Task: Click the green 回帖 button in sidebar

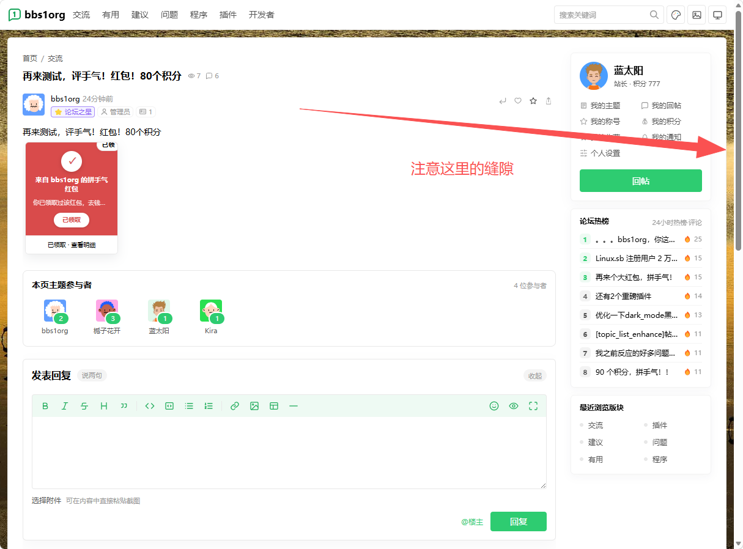Action: click(x=641, y=181)
